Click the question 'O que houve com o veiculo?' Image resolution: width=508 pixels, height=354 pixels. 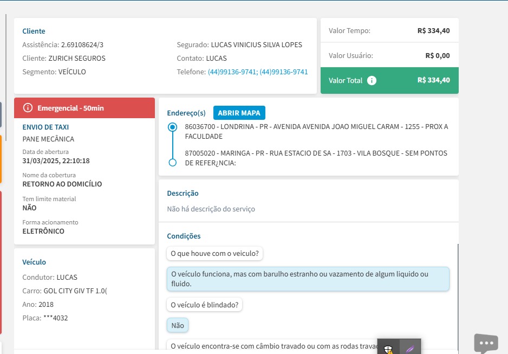click(215, 254)
